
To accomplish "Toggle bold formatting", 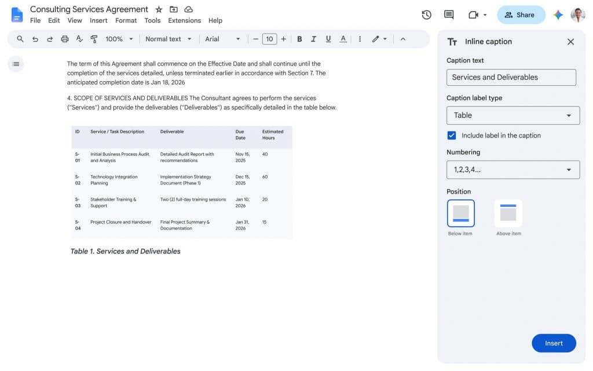I will pos(299,39).
